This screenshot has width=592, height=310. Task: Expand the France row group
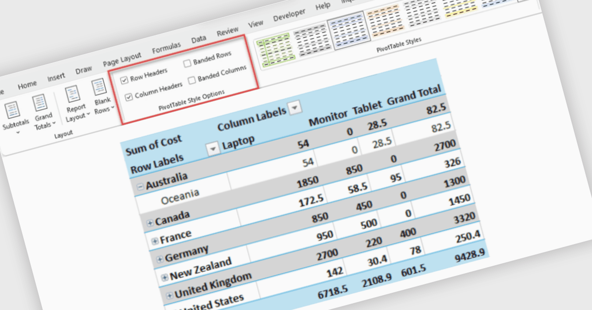(155, 241)
